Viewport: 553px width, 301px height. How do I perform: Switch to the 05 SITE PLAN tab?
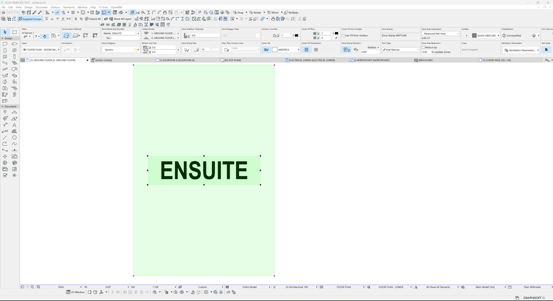pos(231,60)
